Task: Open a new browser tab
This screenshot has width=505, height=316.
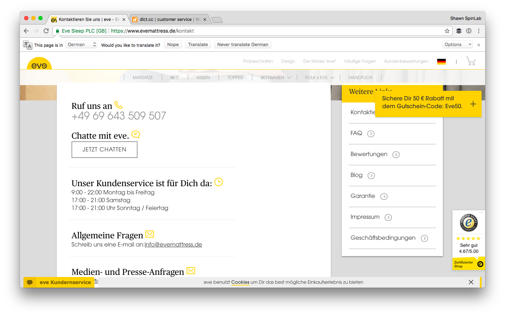Action: [x=217, y=20]
